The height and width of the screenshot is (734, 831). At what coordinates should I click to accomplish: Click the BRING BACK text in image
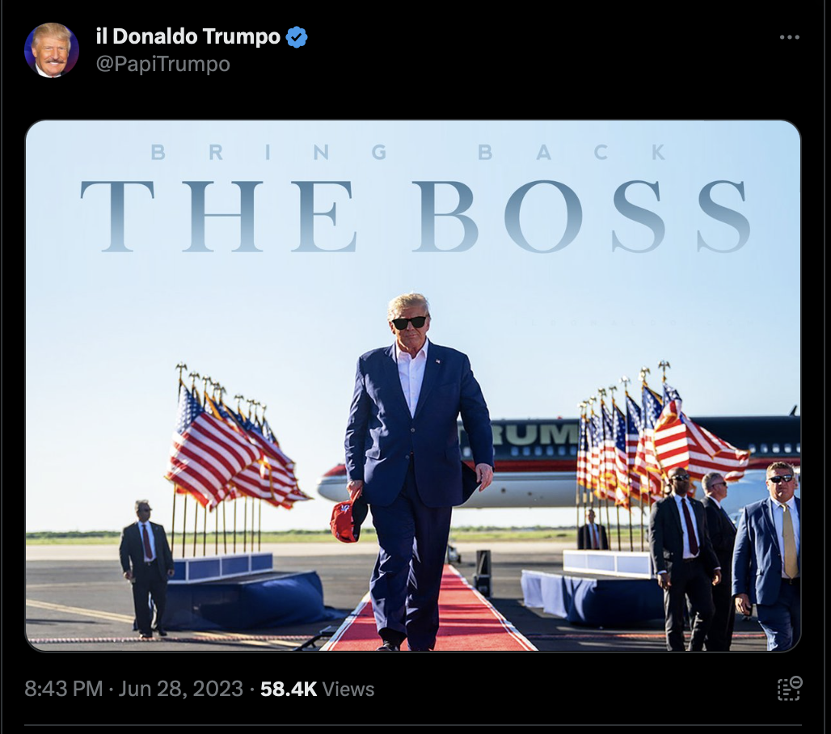pos(408,153)
